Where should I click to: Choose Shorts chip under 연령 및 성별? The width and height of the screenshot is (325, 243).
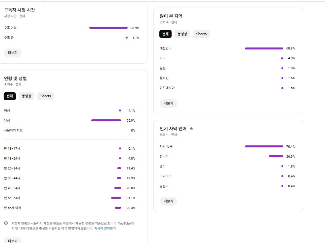46,96
